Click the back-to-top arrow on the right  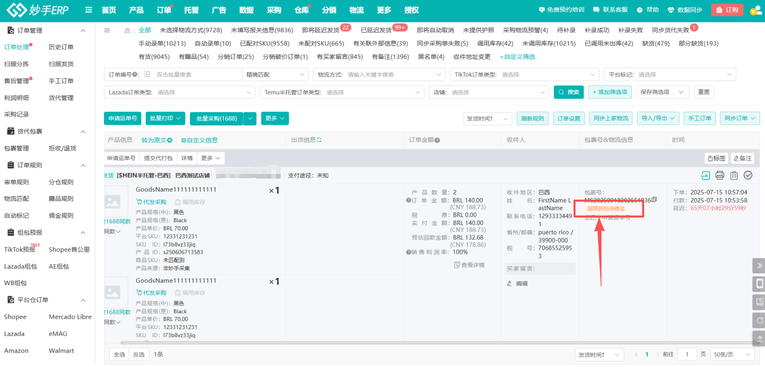[x=759, y=338]
